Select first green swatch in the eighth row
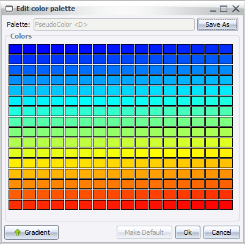The height and width of the screenshot is (244, 245). [x=15, y=122]
